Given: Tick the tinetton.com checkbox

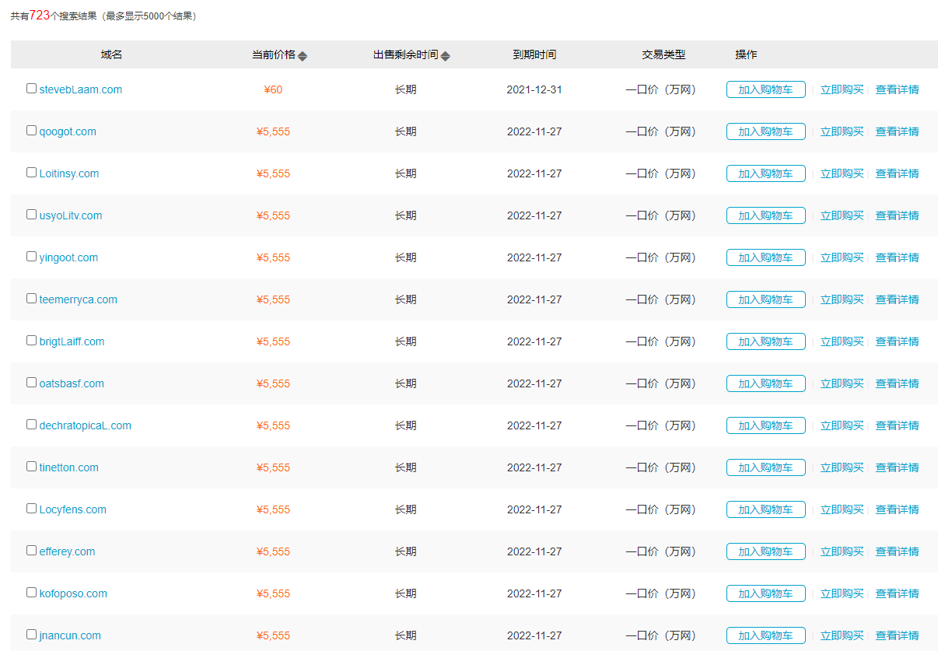Looking at the screenshot, I should (x=32, y=467).
